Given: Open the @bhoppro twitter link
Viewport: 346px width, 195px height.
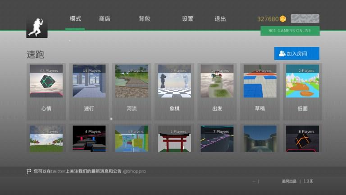Looking at the screenshot, I should [134, 172].
